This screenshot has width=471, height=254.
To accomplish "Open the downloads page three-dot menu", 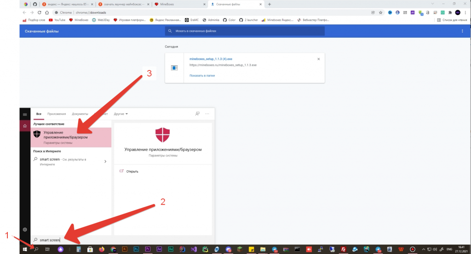I will click(x=462, y=31).
